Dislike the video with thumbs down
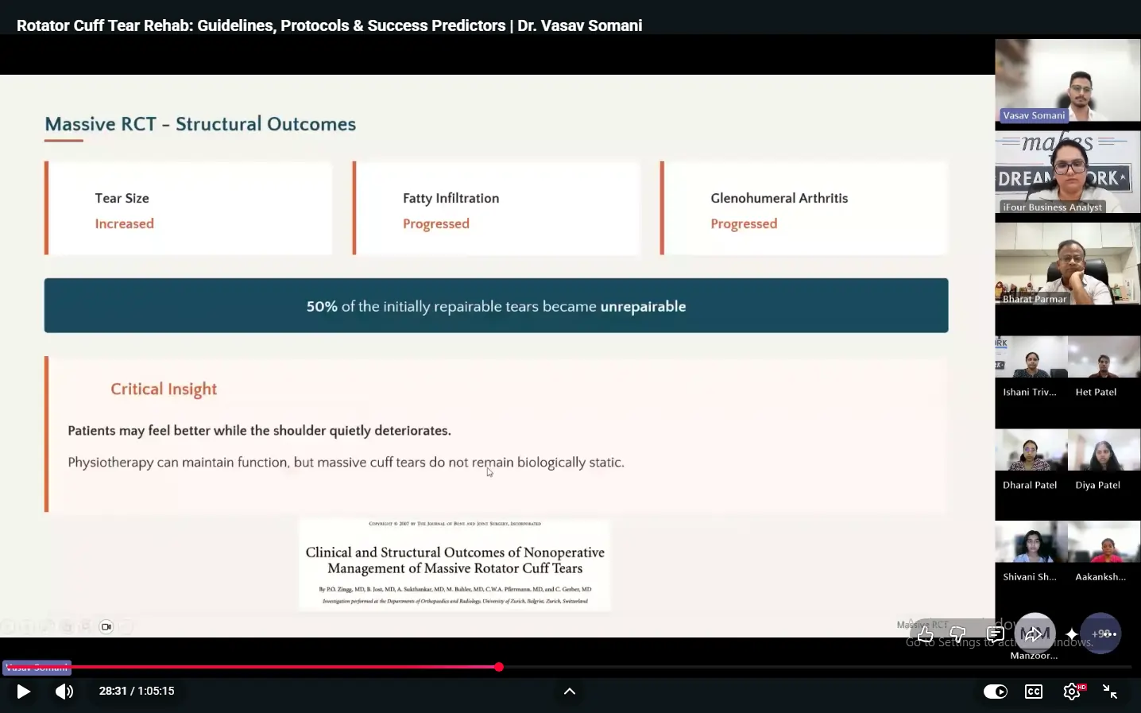Image resolution: width=1141 pixels, height=713 pixels. (x=958, y=634)
